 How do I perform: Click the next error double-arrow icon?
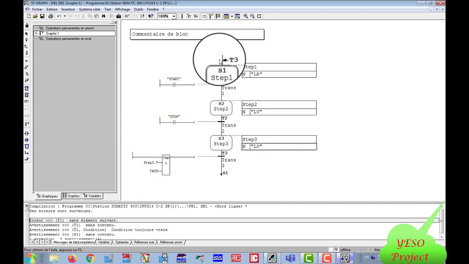click(142, 16)
